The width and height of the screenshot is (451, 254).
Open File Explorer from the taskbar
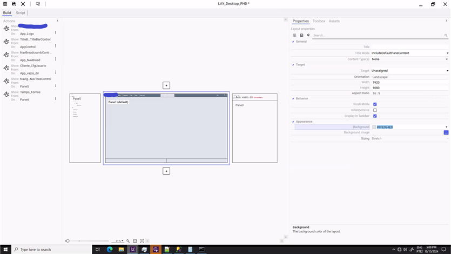click(x=121, y=249)
